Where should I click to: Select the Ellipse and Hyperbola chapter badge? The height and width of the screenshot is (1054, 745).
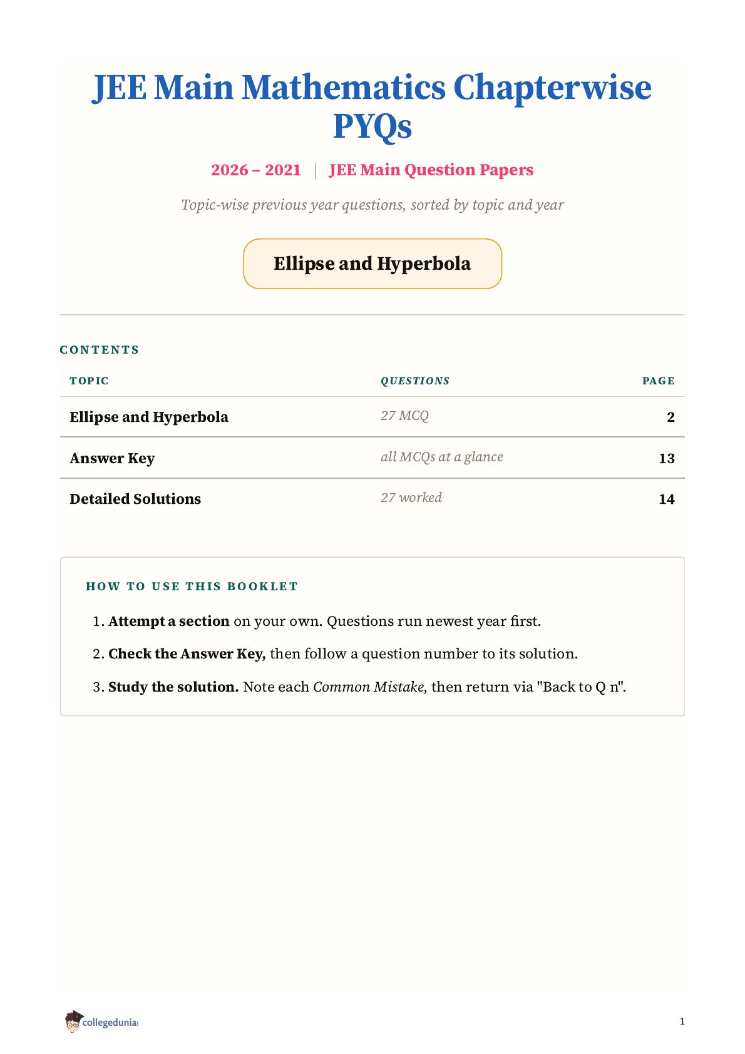click(372, 263)
